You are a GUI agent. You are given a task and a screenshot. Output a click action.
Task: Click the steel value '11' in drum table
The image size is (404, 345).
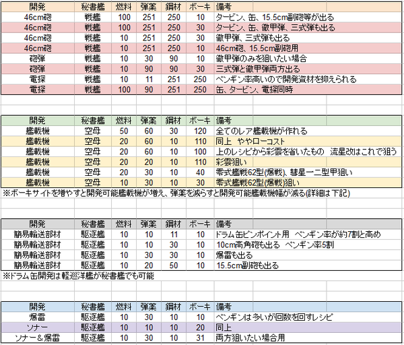coord(174,234)
